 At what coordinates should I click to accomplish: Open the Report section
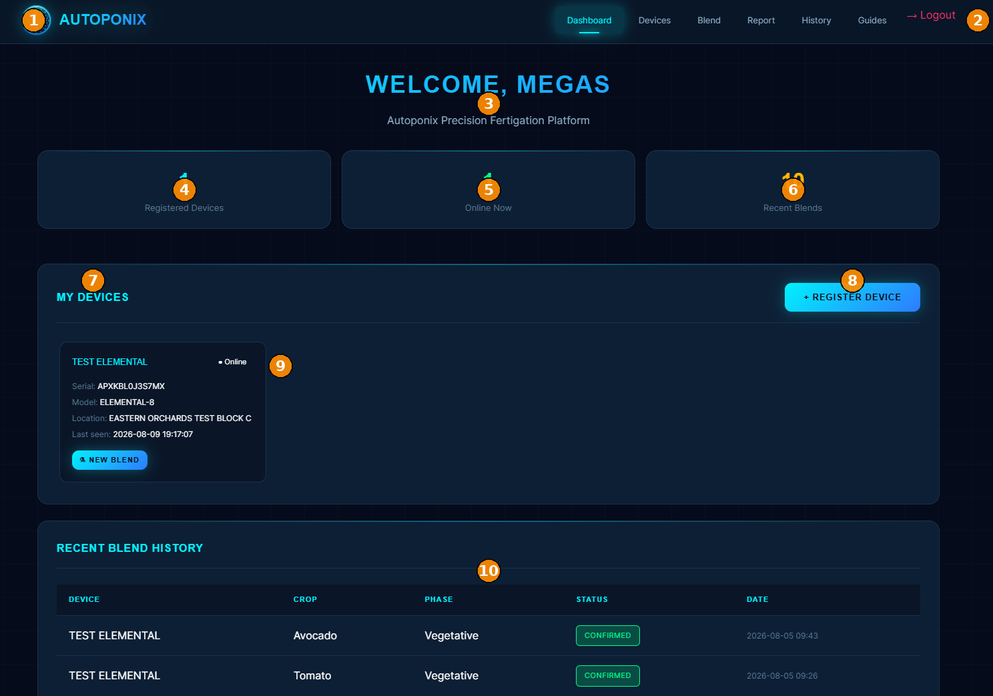[x=761, y=21]
